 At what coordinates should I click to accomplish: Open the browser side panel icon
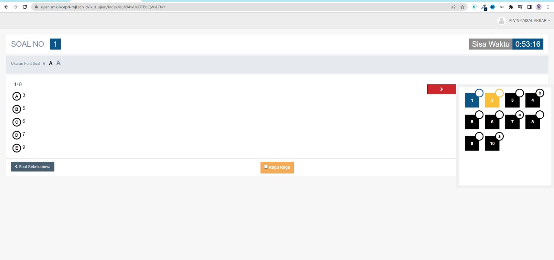529,7
